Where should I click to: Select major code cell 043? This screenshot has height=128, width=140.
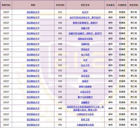pos(60,125)
